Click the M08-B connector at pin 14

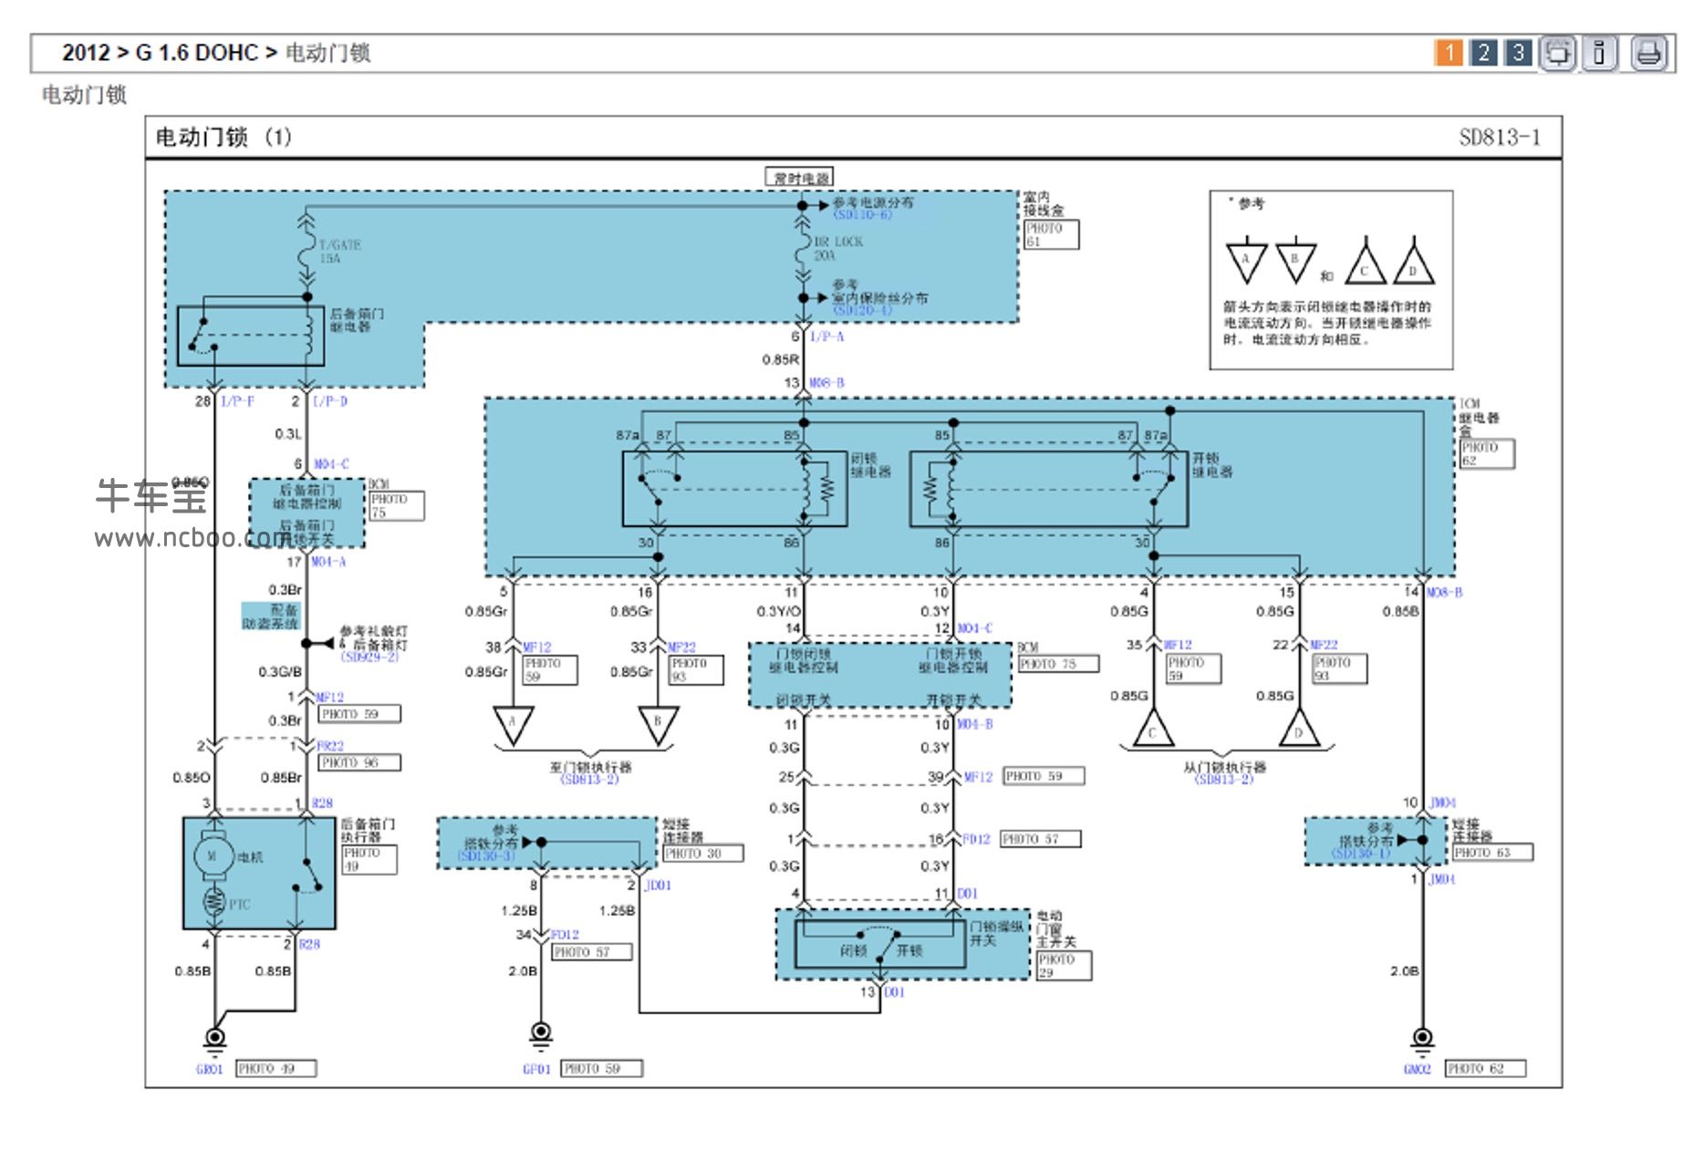tap(1444, 593)
